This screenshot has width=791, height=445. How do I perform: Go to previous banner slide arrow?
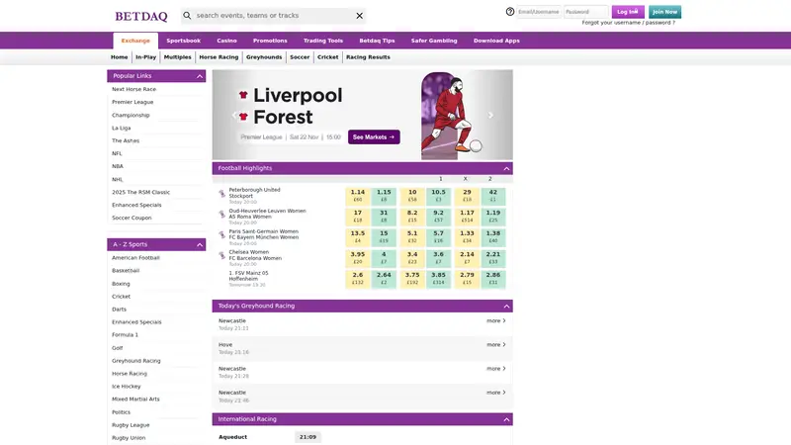click(x=233, y=116)
